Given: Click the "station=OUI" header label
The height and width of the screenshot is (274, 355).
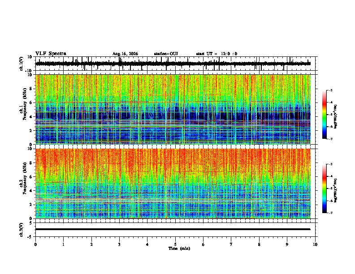Looking at the screenshot, I should [x=166, y=54].
